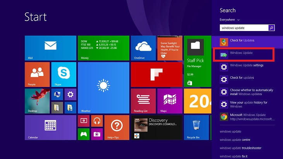Launch the Skype tile
Viewport: 283px width, 159px height.
click(x=64, y=74)
